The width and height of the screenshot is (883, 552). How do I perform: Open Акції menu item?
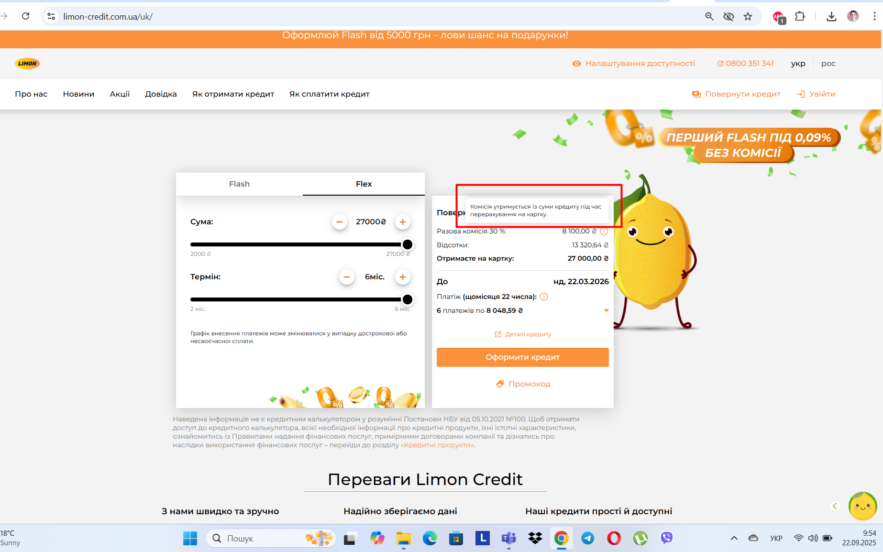pos(120,94)
